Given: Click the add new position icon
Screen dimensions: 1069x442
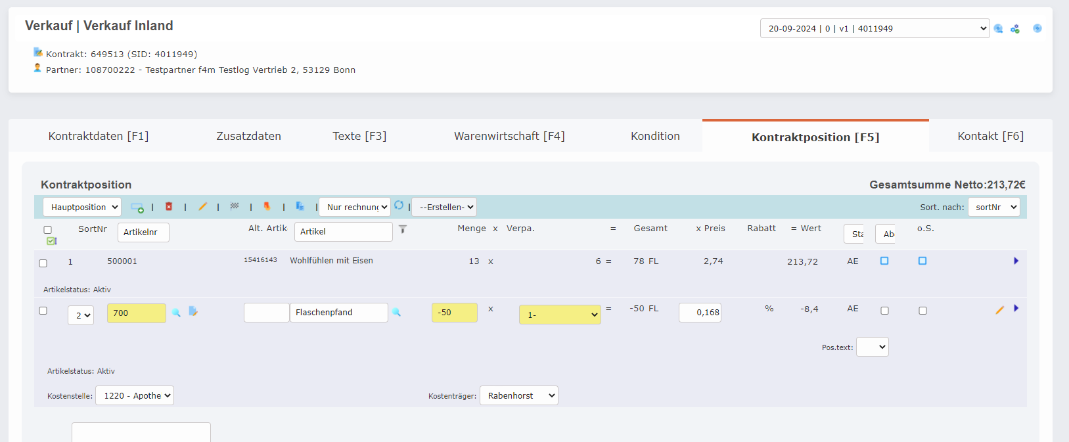Looking at the screenshot, I should click(137, 208).
